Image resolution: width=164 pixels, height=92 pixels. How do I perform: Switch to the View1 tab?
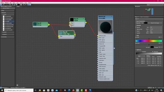pos(18,6)
